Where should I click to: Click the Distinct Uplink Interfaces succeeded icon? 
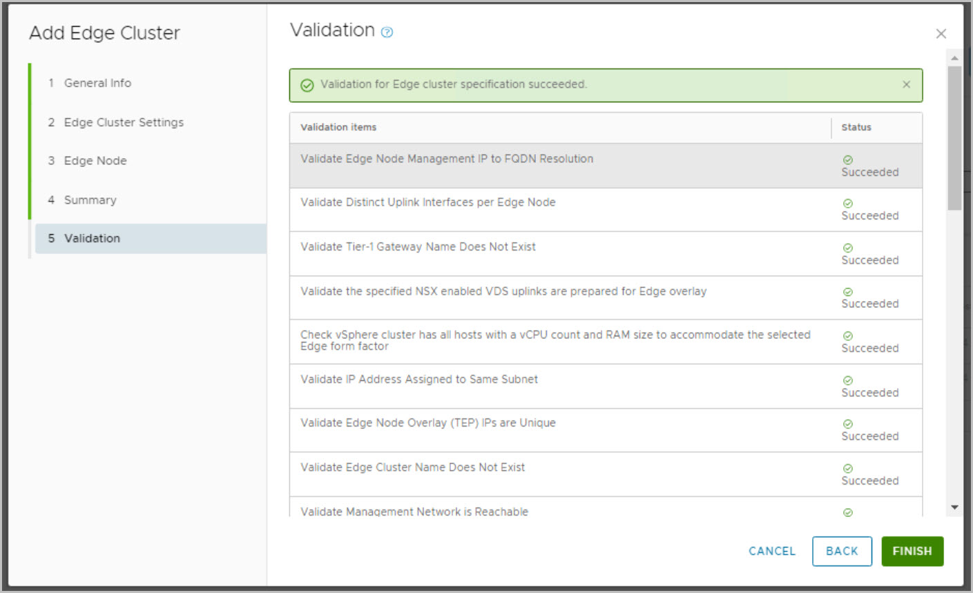coord(848,204)
